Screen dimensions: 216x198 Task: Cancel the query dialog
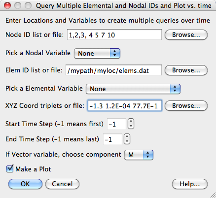coord(62,184)
